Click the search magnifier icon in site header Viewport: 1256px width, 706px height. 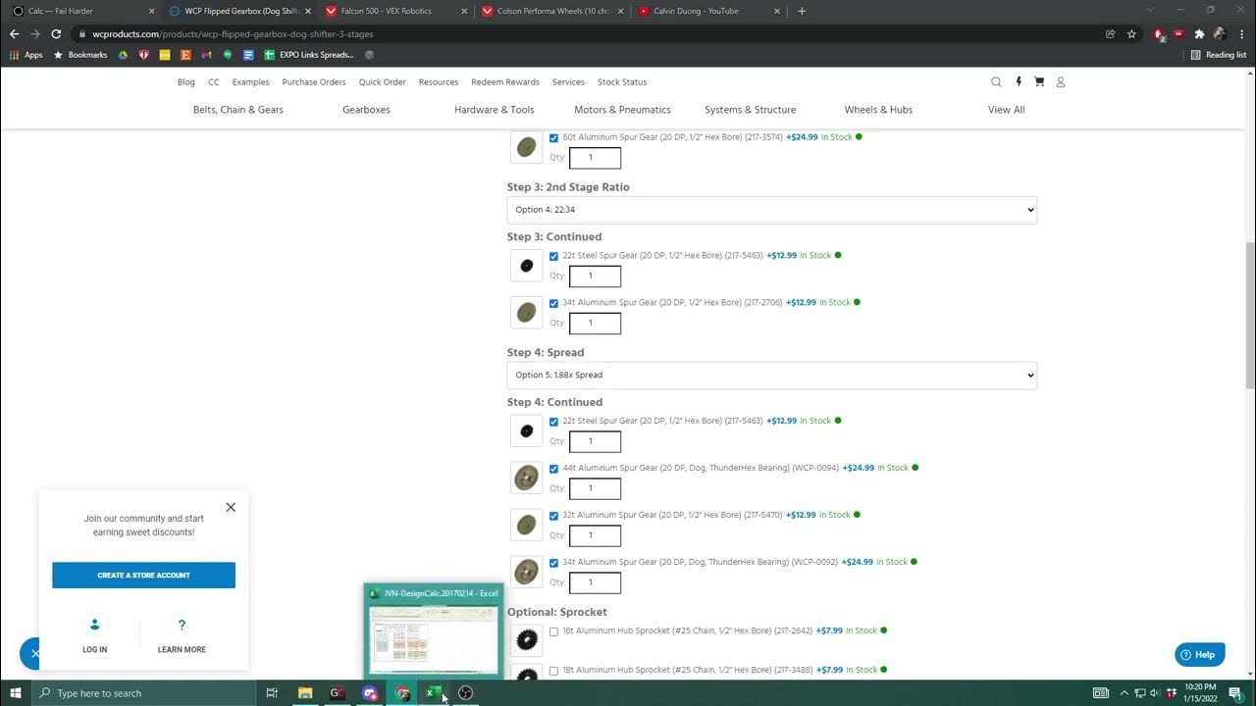(x=996, y=82)
